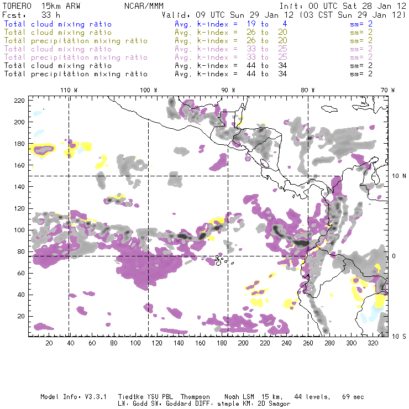Select vertical axis tick label "60"

coord(21,273)
